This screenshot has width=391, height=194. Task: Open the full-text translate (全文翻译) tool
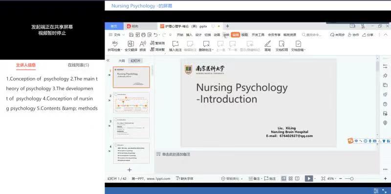click(x=131, y=44)
